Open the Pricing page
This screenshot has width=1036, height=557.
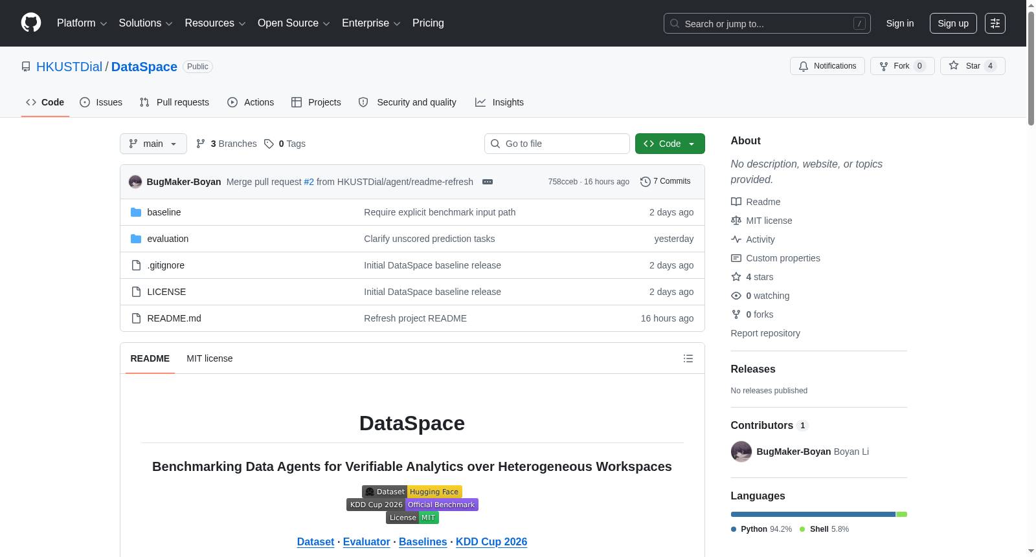(x=428, y=23)
